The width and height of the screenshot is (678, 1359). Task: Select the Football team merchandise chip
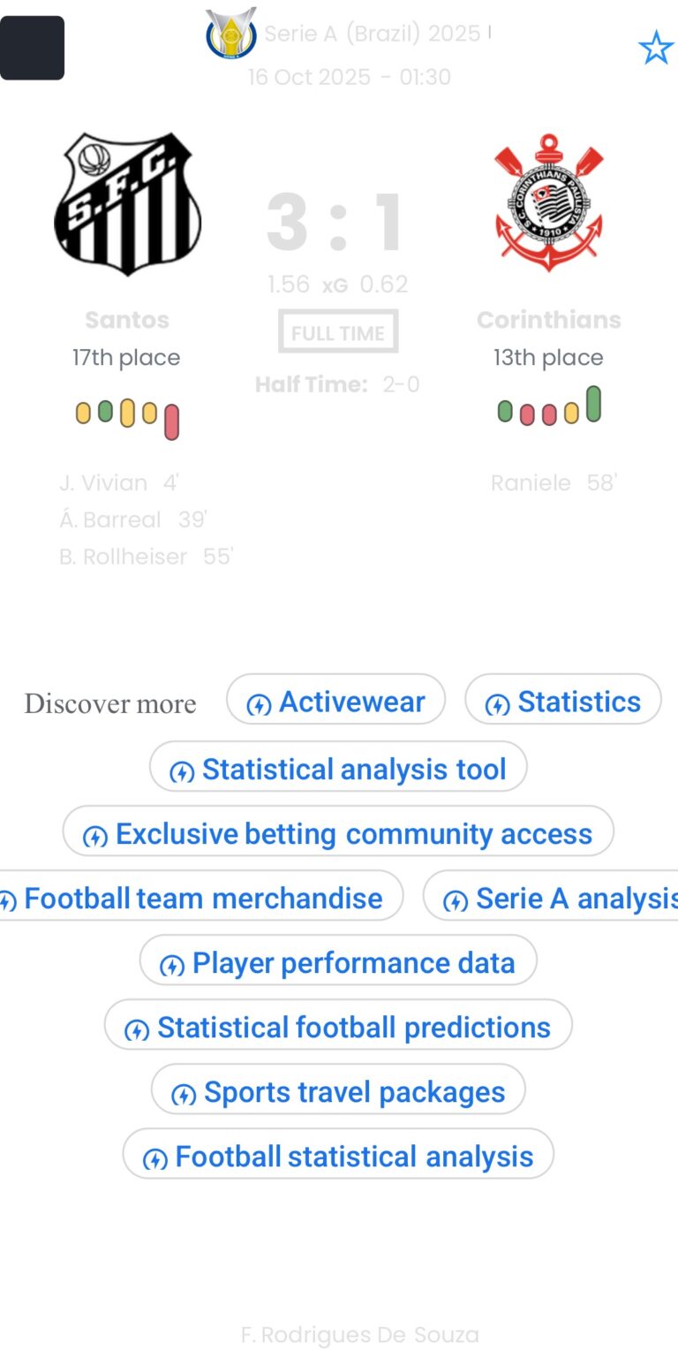tap(199, 898)
